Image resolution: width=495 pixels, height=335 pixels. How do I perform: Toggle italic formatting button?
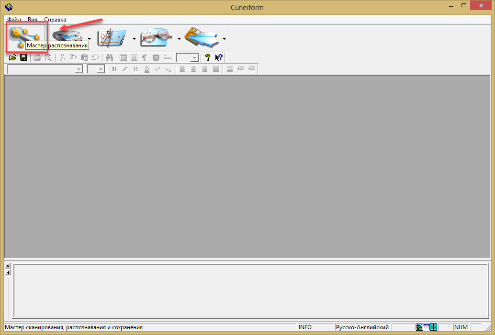[x=124, y=69]
